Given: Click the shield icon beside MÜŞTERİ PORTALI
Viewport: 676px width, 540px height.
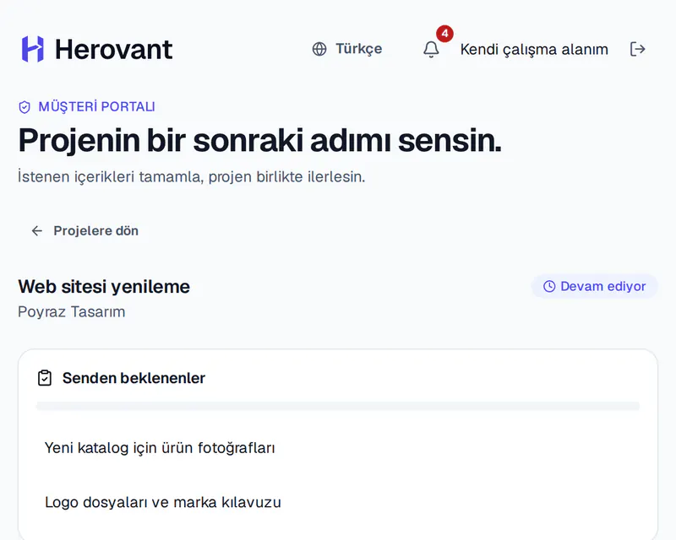Looking at the screenshot, I should click(x=25, y=107).
